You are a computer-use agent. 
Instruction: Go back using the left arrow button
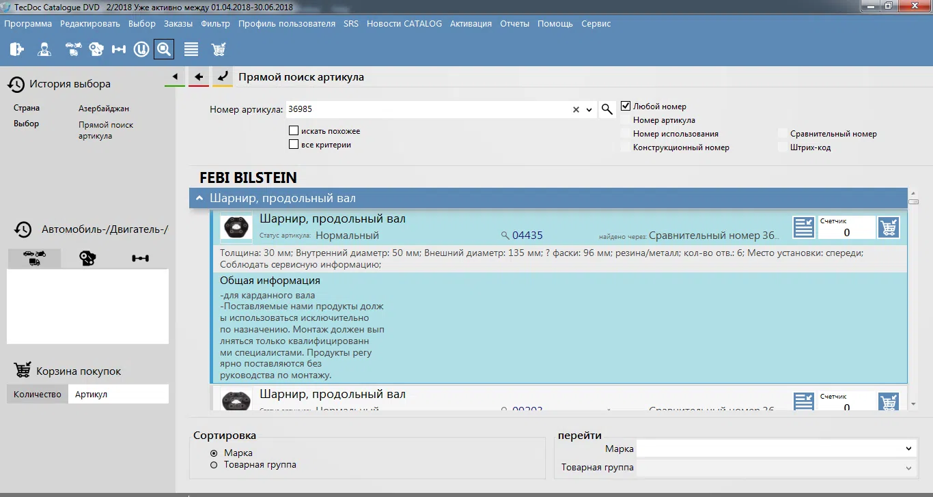click(199, 76)
